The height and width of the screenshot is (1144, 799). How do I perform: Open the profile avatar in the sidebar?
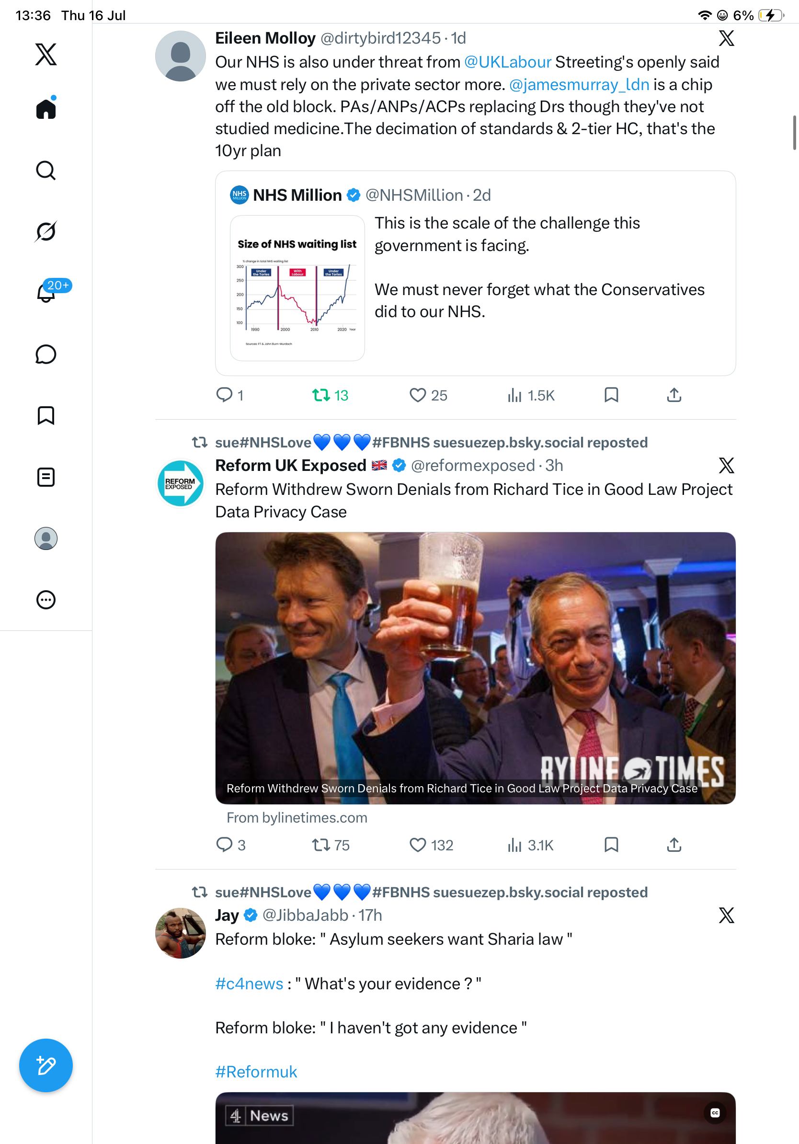point(46,538)
